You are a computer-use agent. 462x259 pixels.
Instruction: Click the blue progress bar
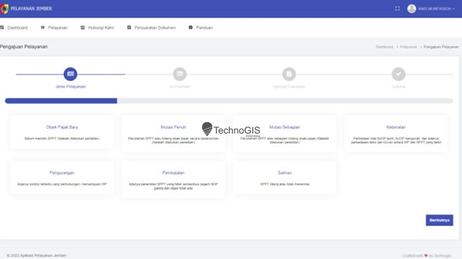click(x=61, y=101)
